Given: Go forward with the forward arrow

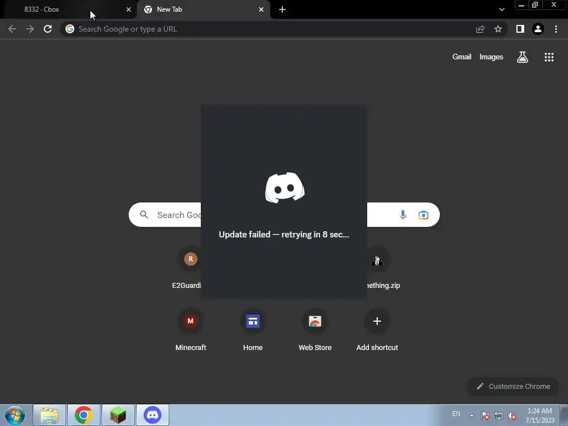Looking at the screenshot, I should [x=30, y=29].
